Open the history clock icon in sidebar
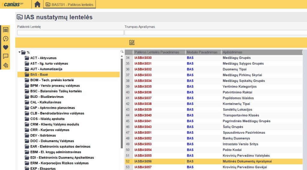This screenshot has width=307, height=170. tap(5, 39)
